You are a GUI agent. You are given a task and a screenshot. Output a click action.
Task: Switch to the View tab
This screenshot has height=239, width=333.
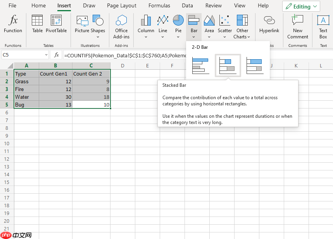(240, 6)
